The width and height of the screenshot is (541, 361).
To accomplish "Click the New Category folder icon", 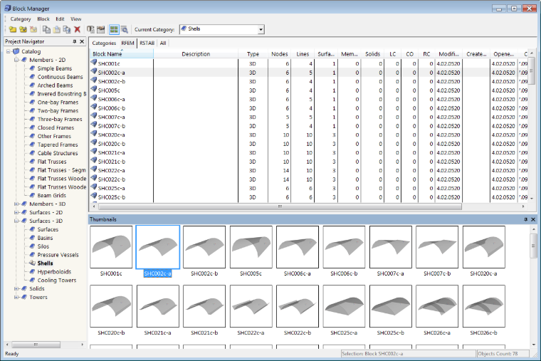I will 13,30.
